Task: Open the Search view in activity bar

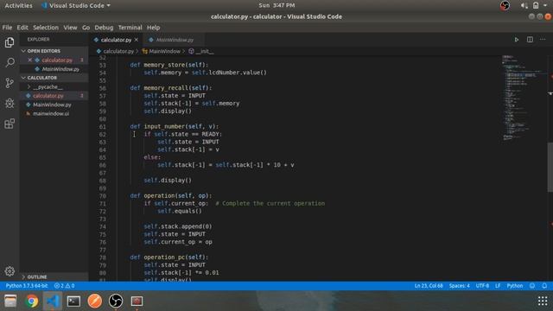Action: [10, 63]
